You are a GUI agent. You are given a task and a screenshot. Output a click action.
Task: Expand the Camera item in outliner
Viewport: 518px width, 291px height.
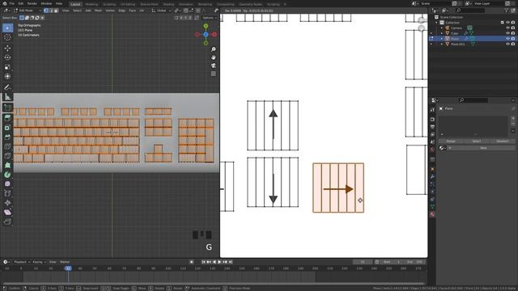(442, 27)
